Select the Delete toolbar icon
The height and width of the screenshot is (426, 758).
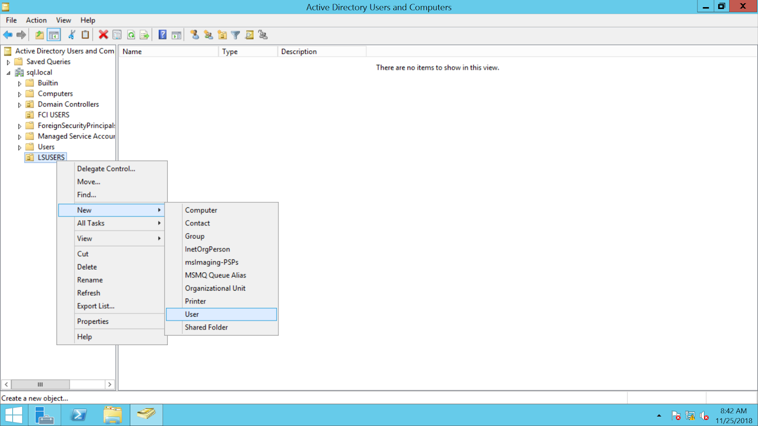(x=103, y=35)
